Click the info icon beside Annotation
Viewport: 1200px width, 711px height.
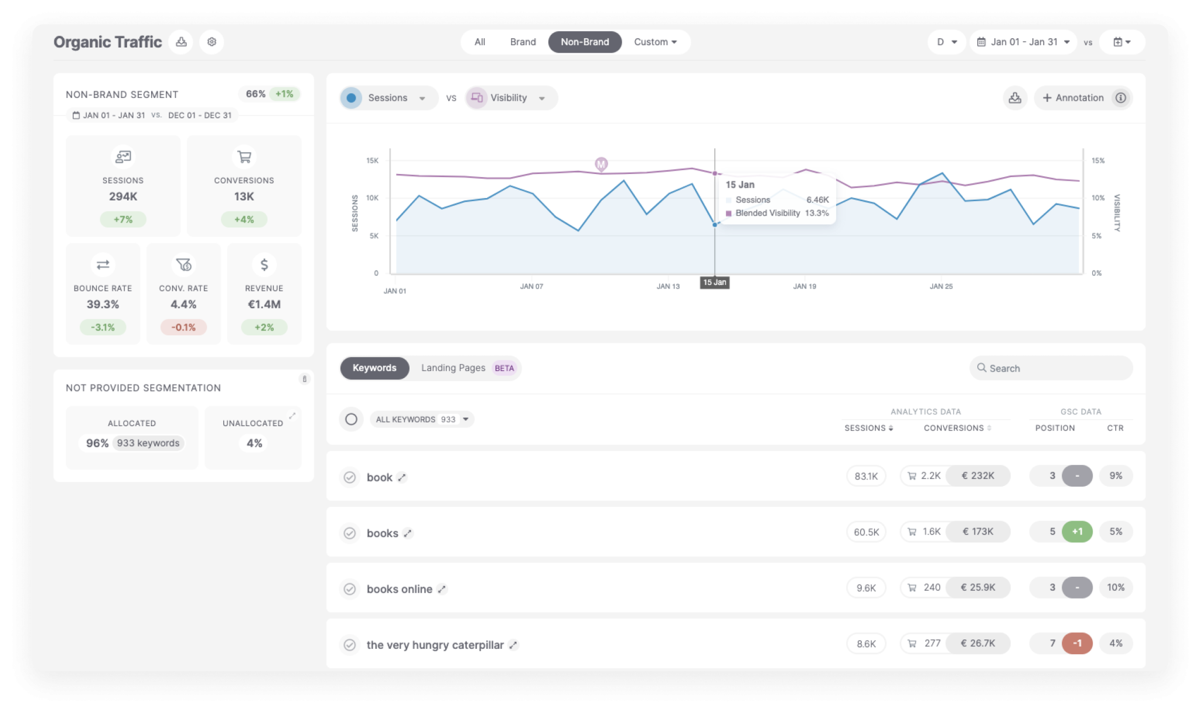(1120, 98)
